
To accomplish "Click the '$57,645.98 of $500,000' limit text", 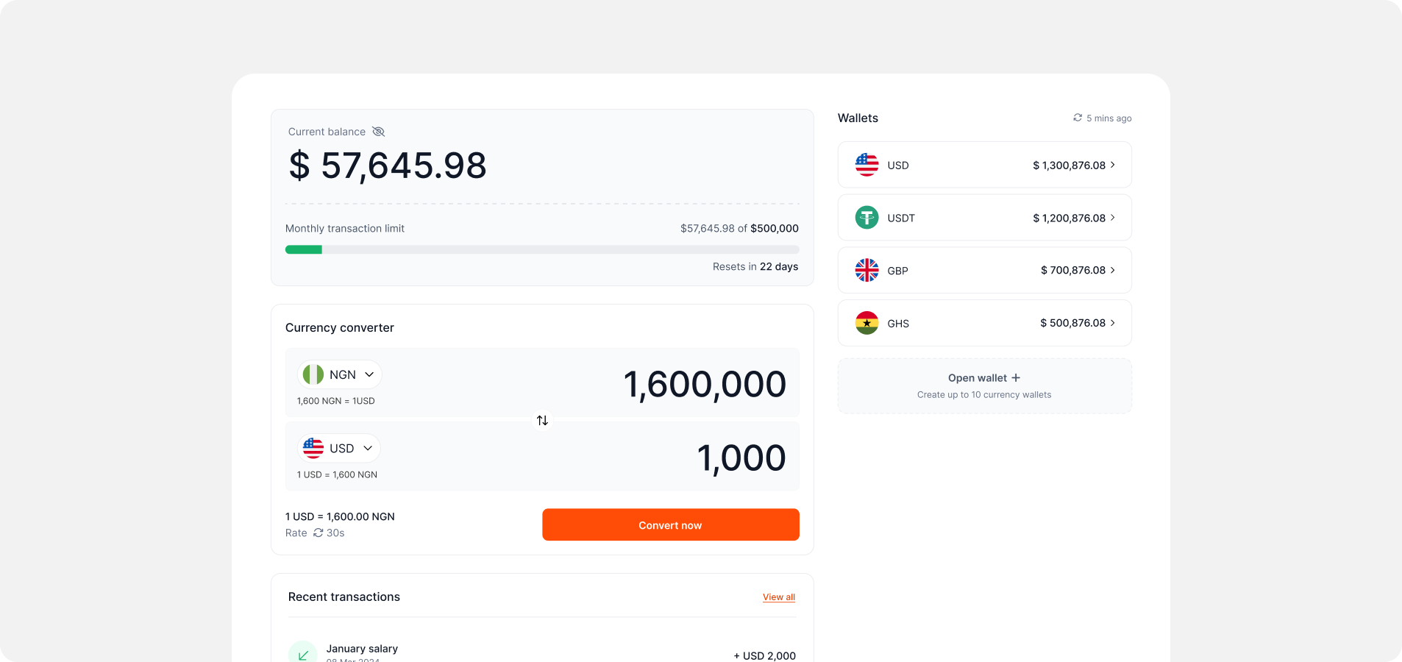I will [739, 229].
